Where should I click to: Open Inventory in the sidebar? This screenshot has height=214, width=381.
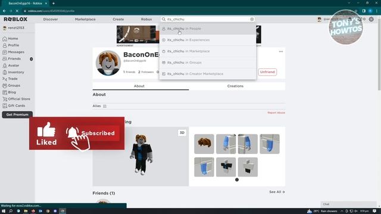[x=13, y=72]
